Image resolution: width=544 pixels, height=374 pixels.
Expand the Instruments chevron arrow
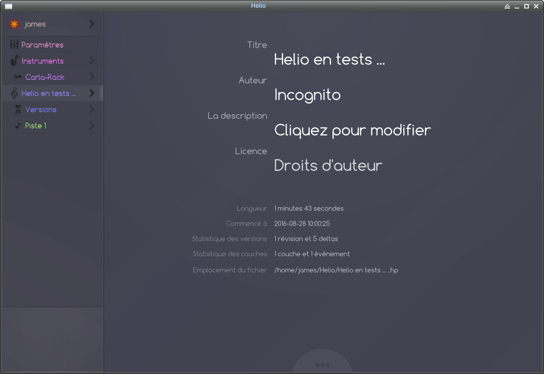pyautogui.click(x=92, y=61)
